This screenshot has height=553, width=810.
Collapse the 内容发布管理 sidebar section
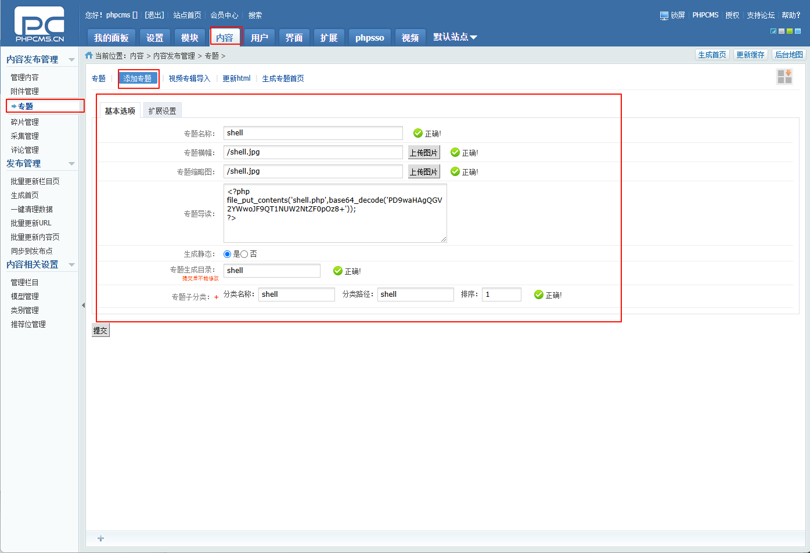tap(71, 60)
